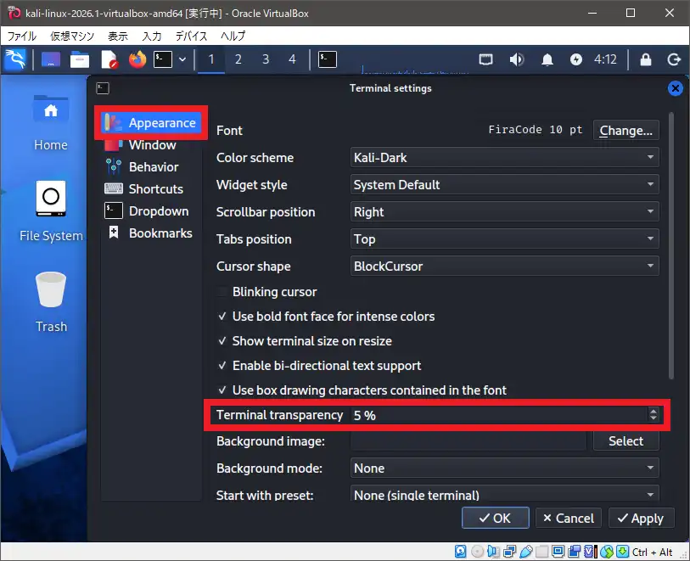Open the notifications bell icon
This screenshot has width=690, height=561.
click(547, 59)
